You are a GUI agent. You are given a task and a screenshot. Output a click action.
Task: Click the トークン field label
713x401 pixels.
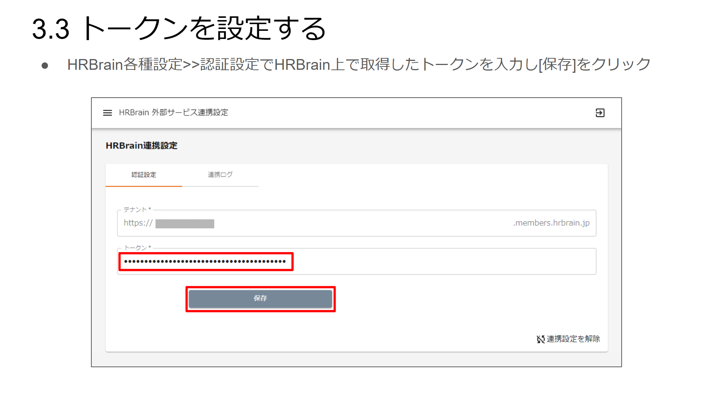(137, 248)
